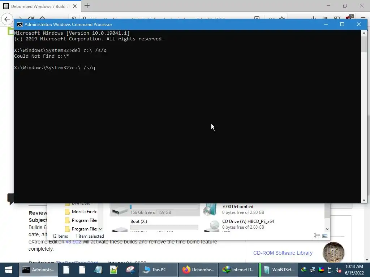Launch the blue notebook taskbar icon
This screenshot has height=277, width=370.
click(x=98, y=270)
